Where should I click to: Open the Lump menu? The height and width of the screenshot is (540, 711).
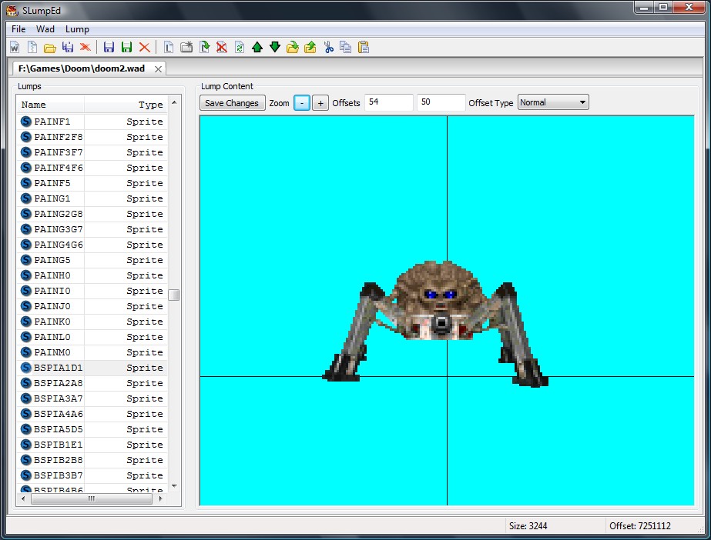(77, 29)
